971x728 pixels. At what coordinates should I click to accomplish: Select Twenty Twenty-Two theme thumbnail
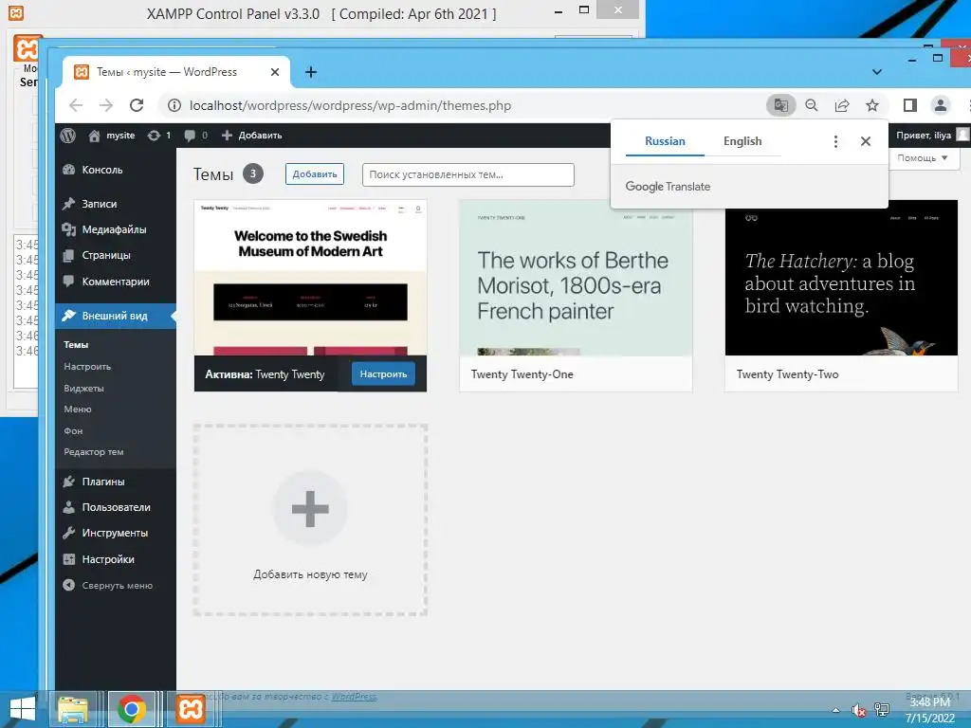(841, 278)
